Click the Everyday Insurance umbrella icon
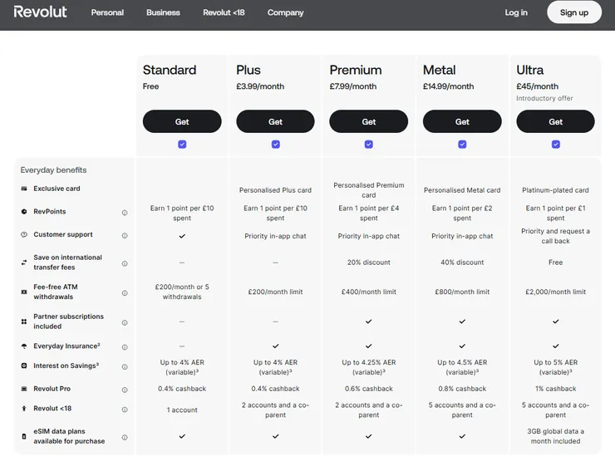The height and width of the screenshot is (456, 615). tap(24, 346)
